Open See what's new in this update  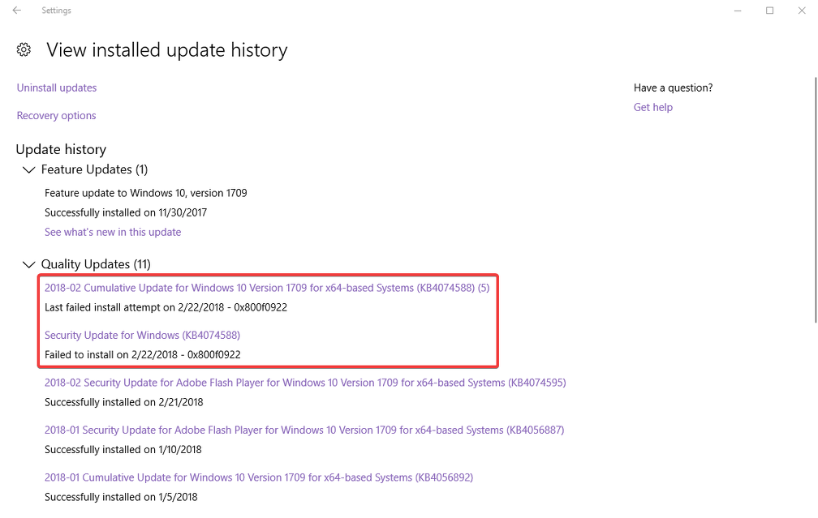tap(113, 232)
